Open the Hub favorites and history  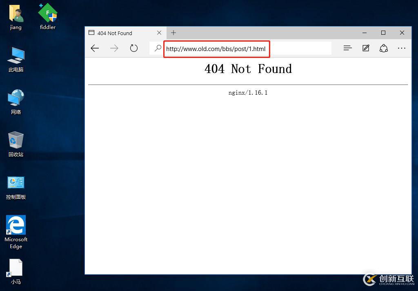pos(348,48)
